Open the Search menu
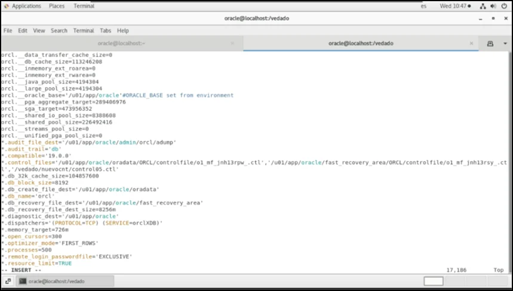This screenshot has width=513, height=291. pos(59,30)
